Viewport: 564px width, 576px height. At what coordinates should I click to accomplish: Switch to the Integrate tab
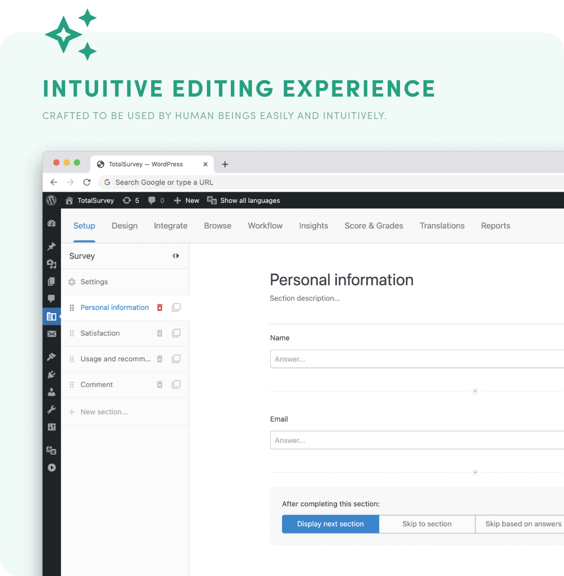171,226
